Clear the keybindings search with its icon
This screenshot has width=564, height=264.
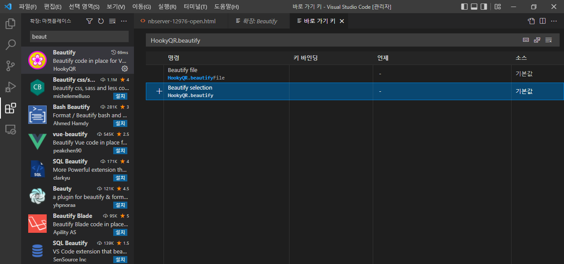point(548,40)
